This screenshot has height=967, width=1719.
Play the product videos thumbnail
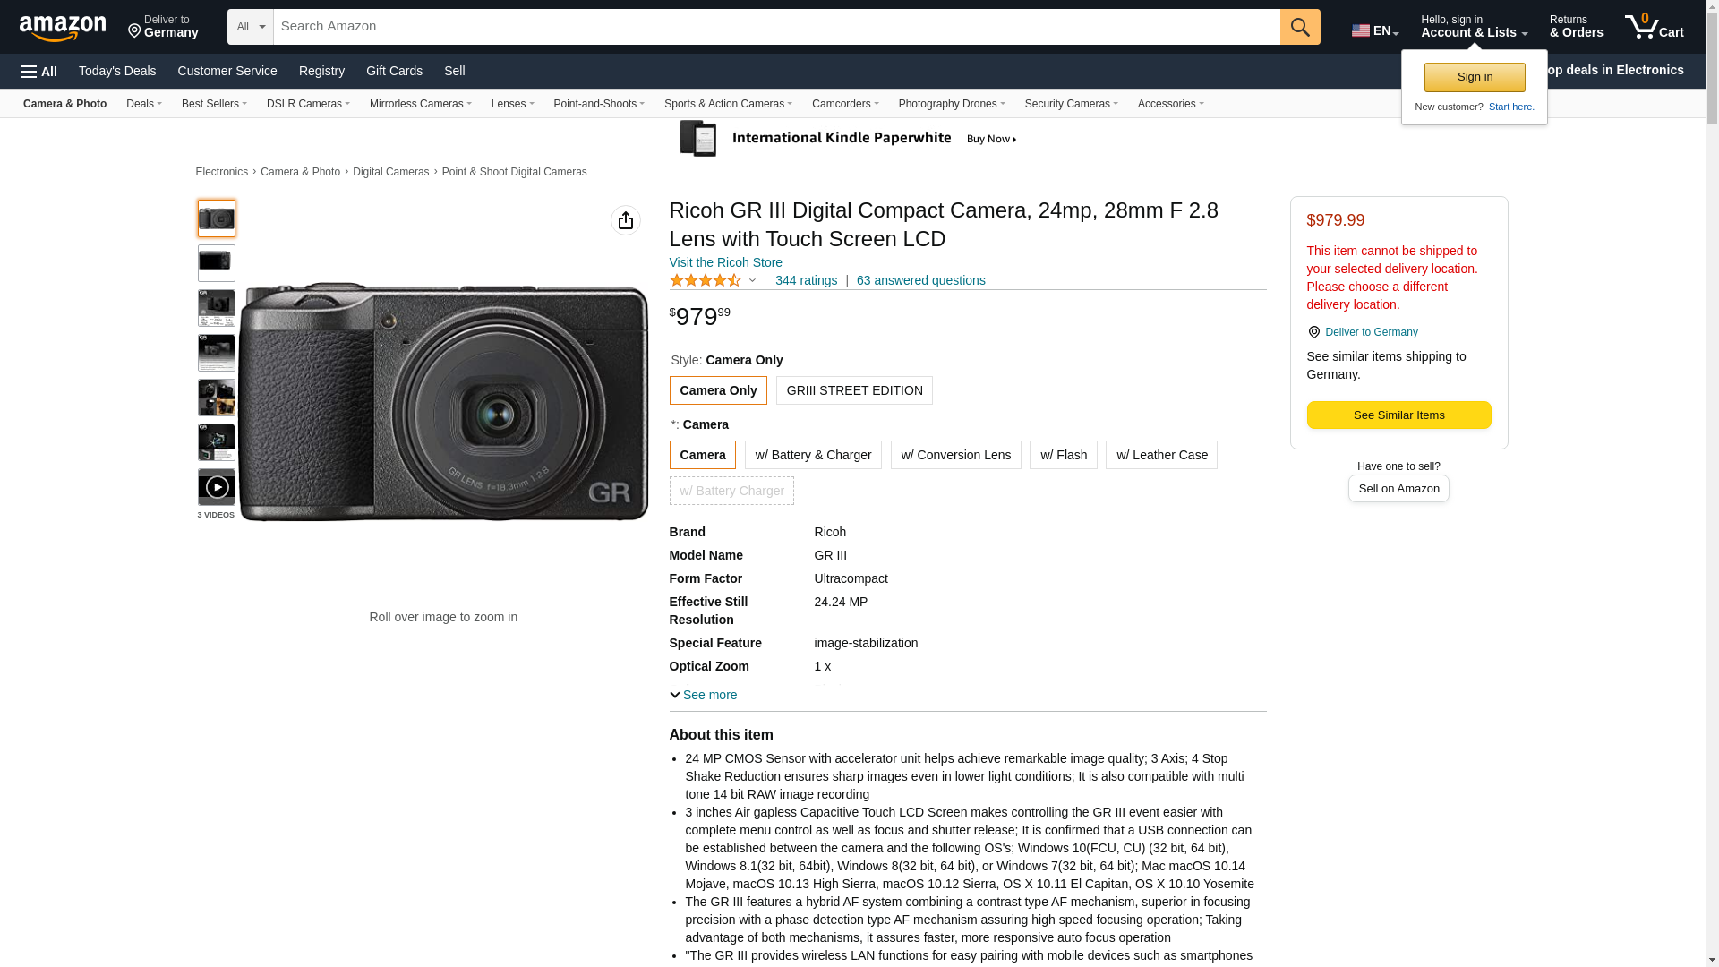click(217, 487)
